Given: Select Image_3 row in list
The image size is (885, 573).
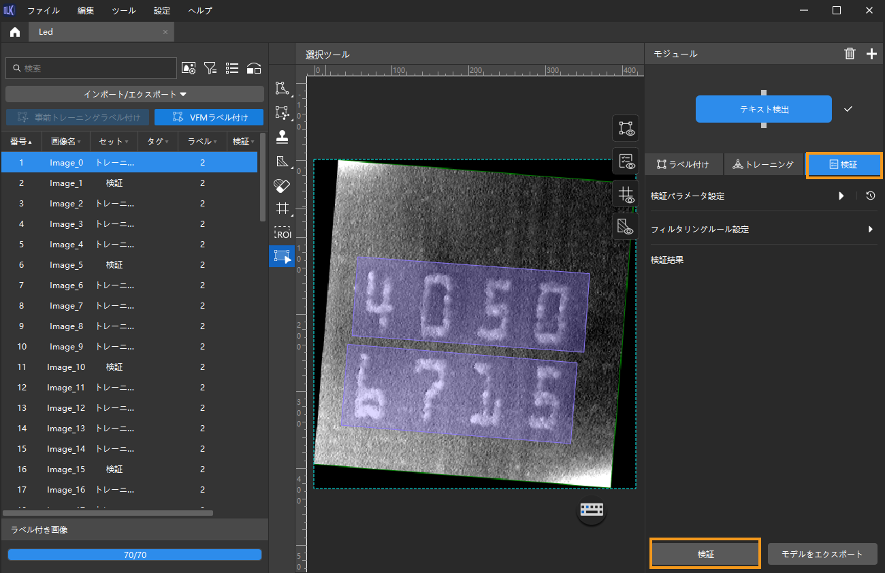Looking at the screenshot, I should [129, 224].
